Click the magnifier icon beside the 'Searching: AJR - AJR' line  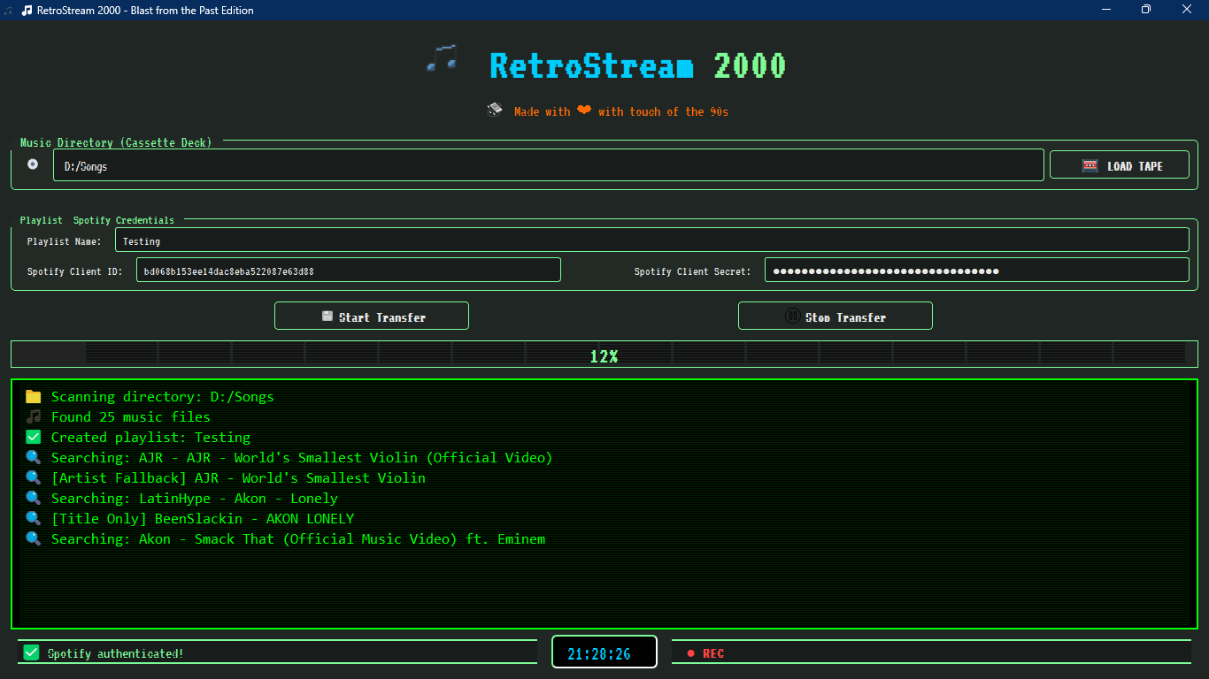click(x=34, y=457)
